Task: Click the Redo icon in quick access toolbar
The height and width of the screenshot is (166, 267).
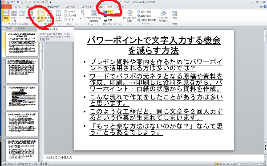Action: [x=18, y=2]
